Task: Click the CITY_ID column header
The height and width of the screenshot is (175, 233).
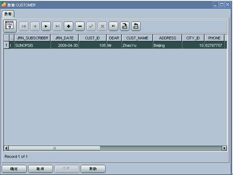Action: click(193, 38)
